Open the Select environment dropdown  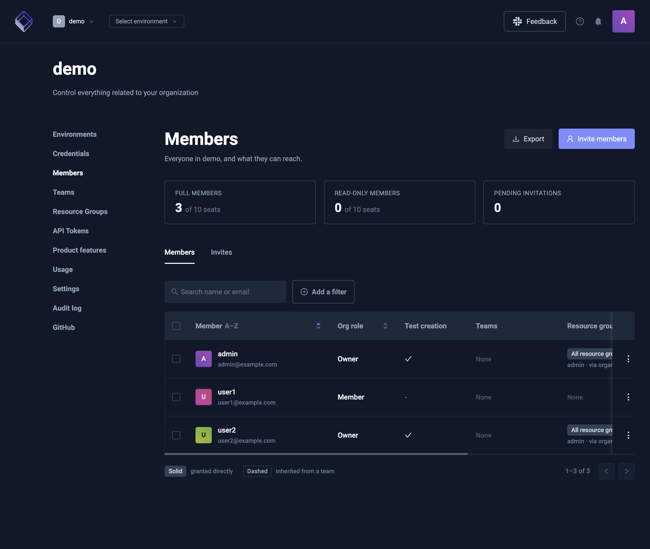[147, 21]
